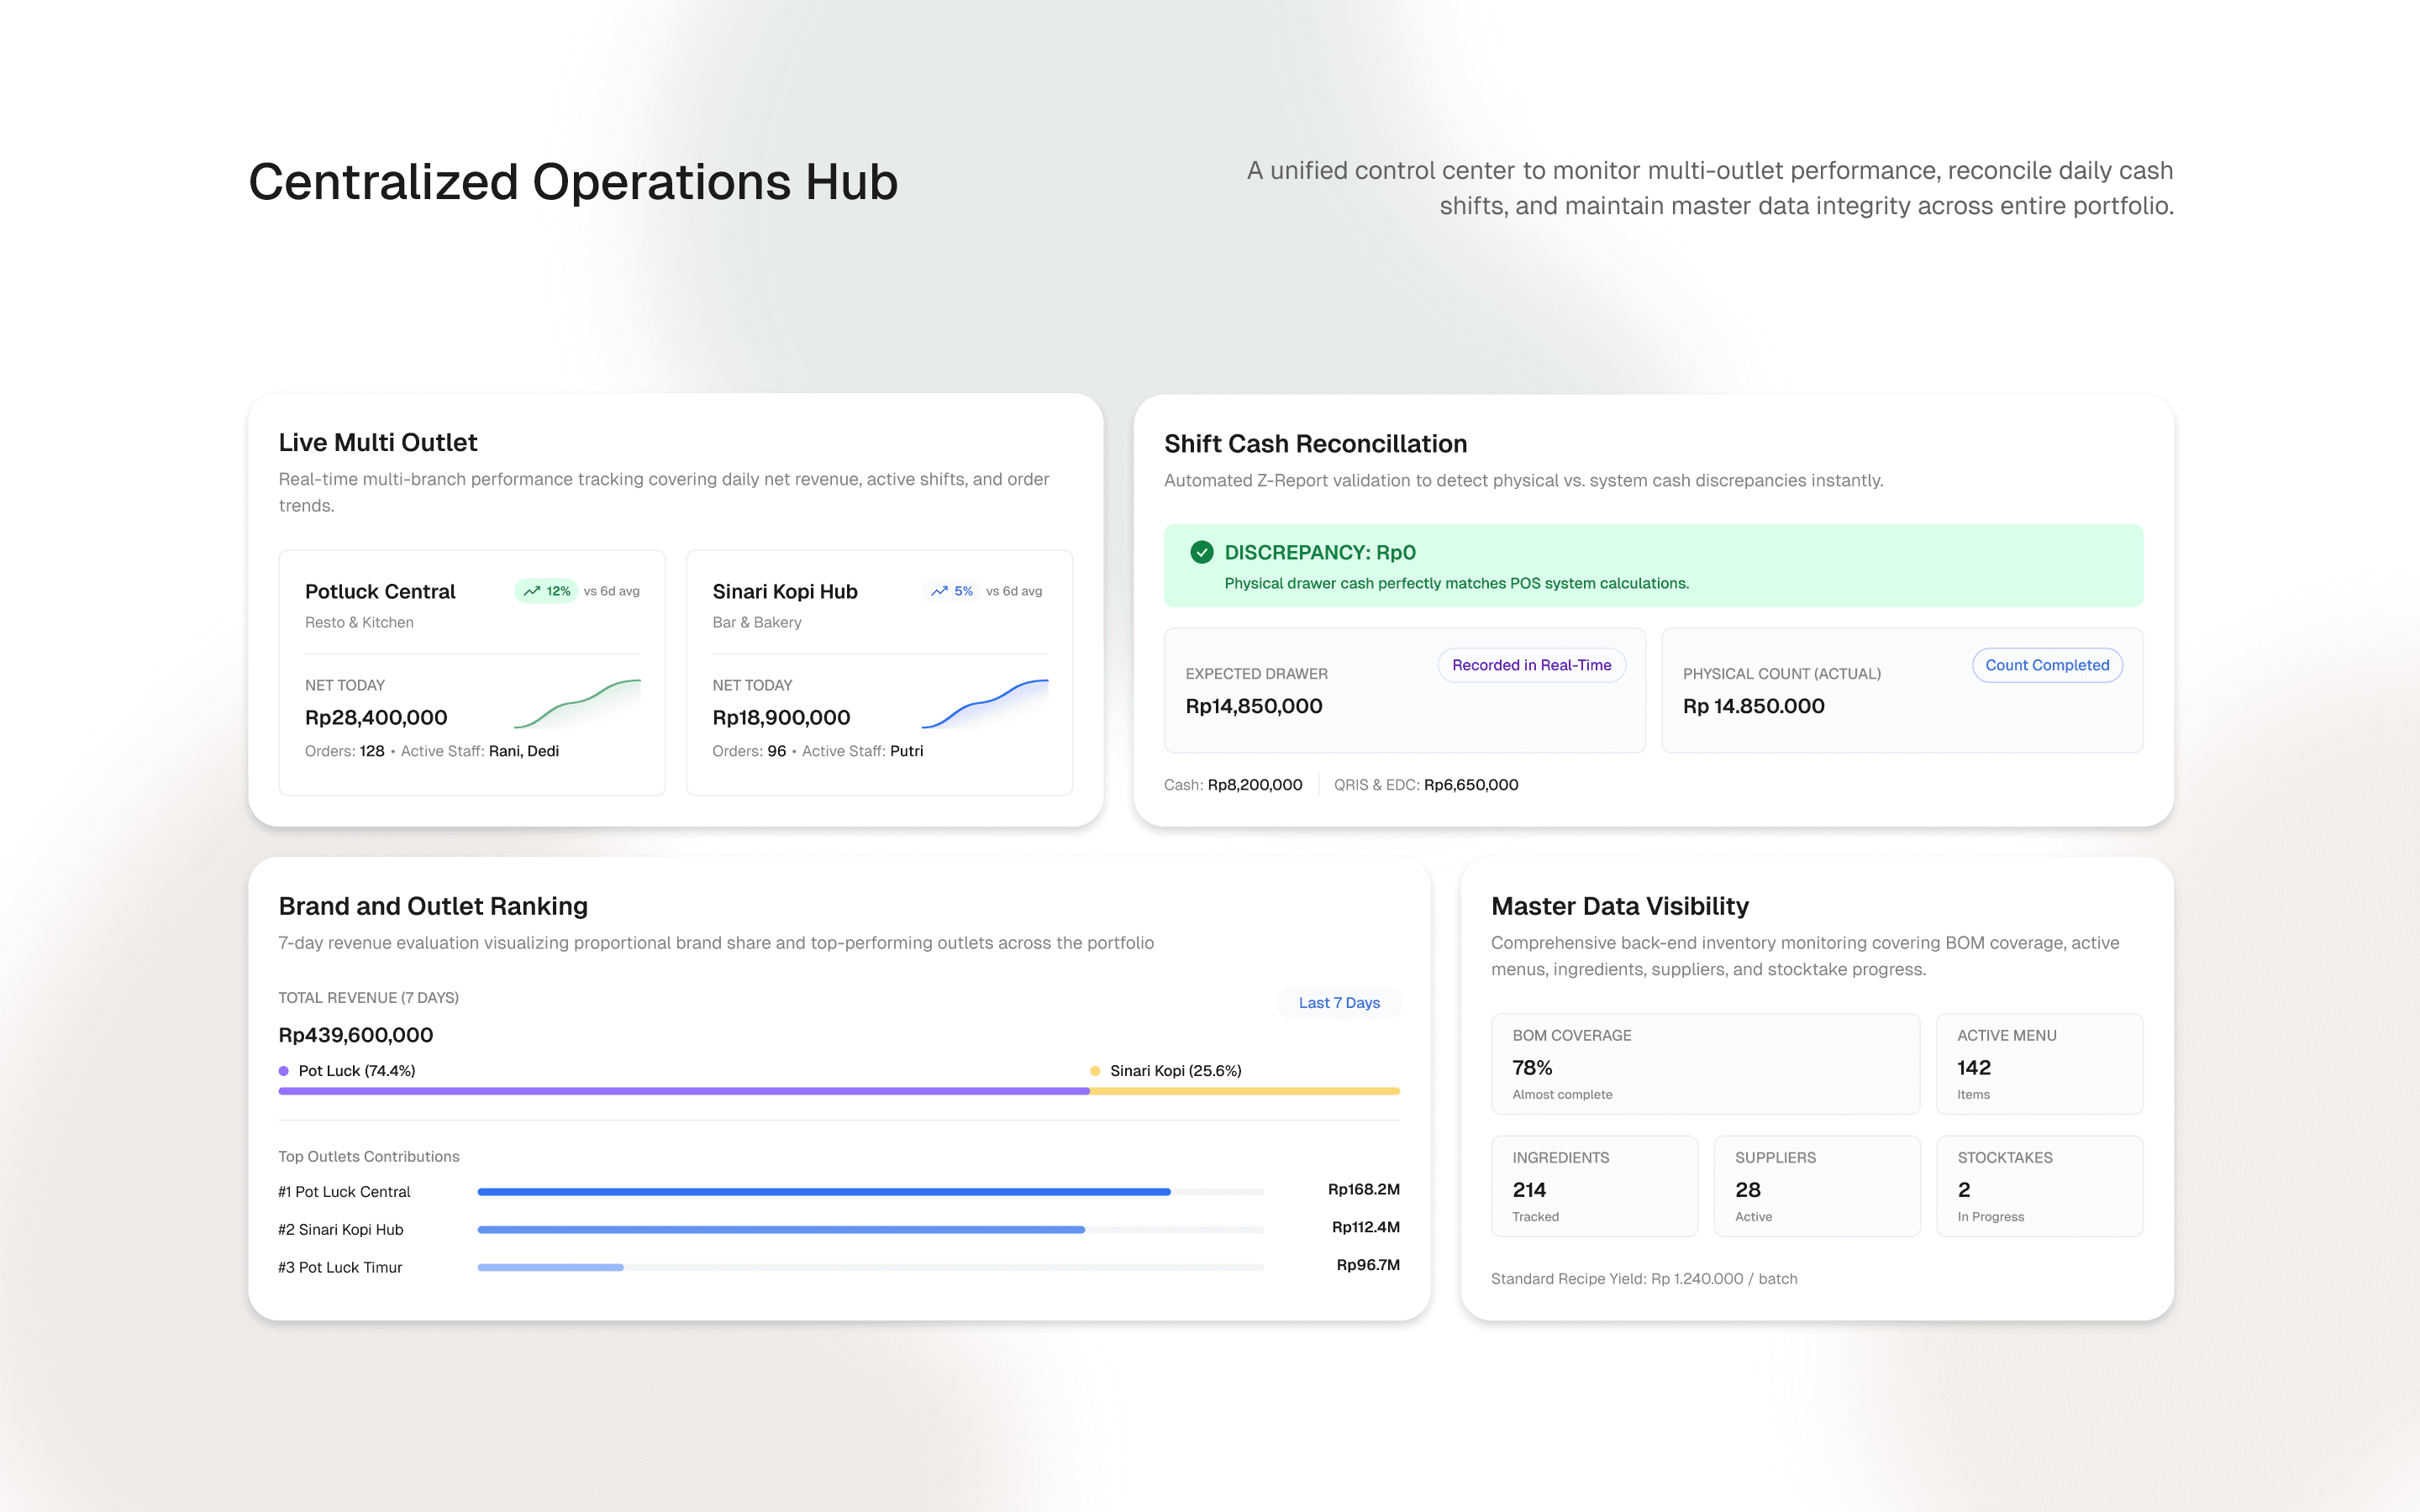2420x1512 pixels.
Task: Open the Potluck Central outlet card title
Action: click(380, 591)
